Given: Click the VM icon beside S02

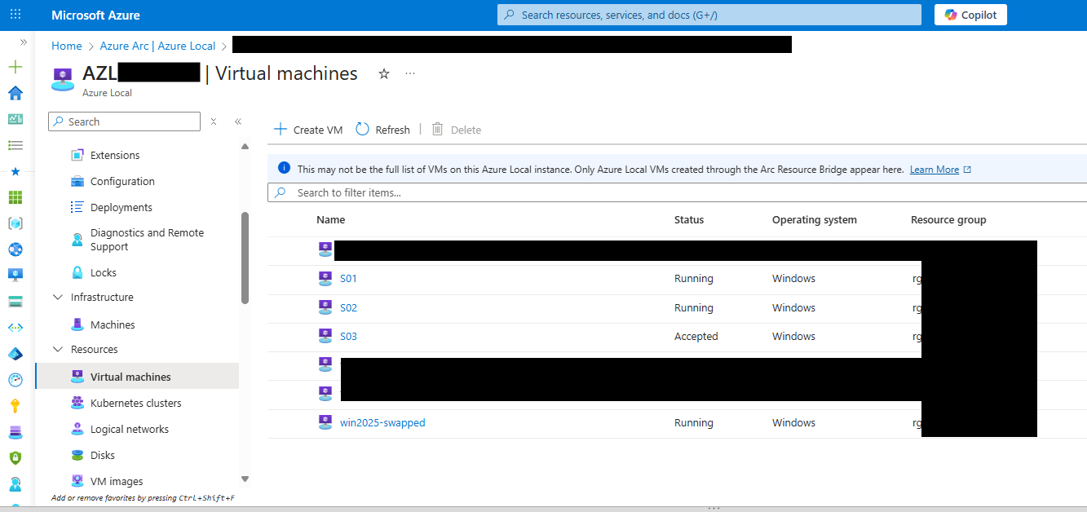Looking at the screenshot, I should tap(325, 307).
